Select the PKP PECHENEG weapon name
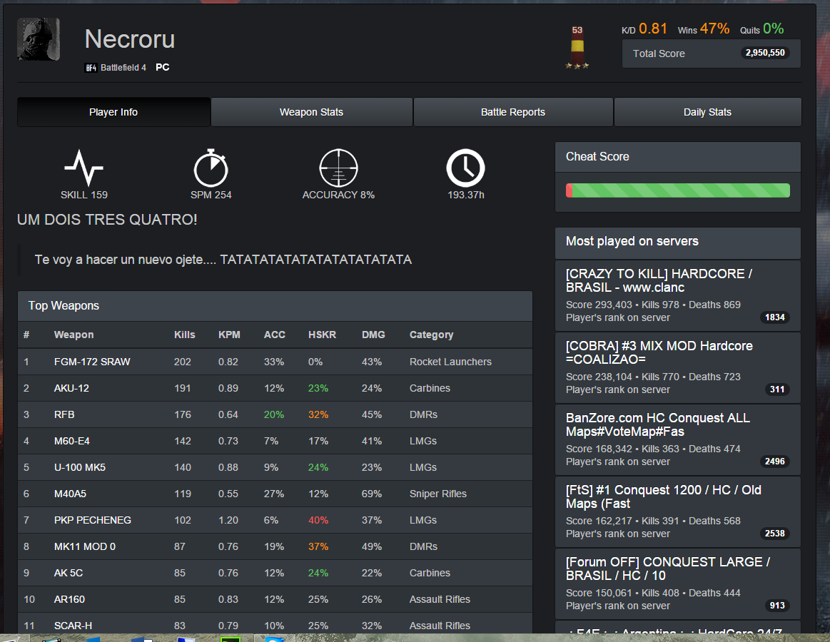Viewport: 830px width, 642px height. tap(93, 520)
